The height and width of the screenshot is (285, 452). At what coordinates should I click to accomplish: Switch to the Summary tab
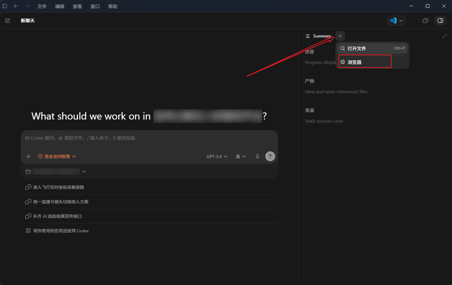pos(318,36)
